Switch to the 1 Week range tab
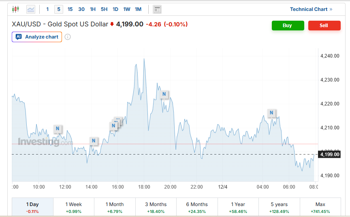The width and height of the screenshot is (350, 217). click(x=74, y=207)
